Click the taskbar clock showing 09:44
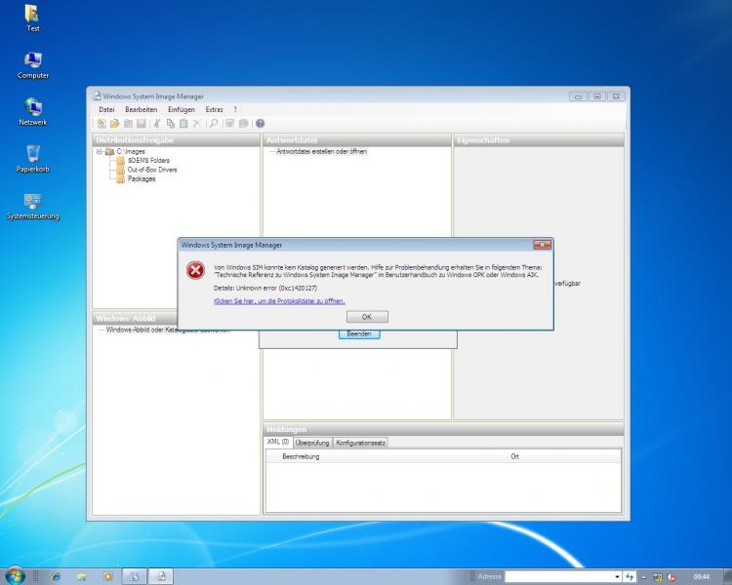732x585 pixels. click(701, 577)
